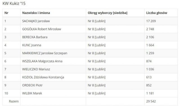Image resolution: width=180 pixels, height=108 pixels.
Task: Click the KW Kukiz '15 heading
Action: [x=14, y=3]
